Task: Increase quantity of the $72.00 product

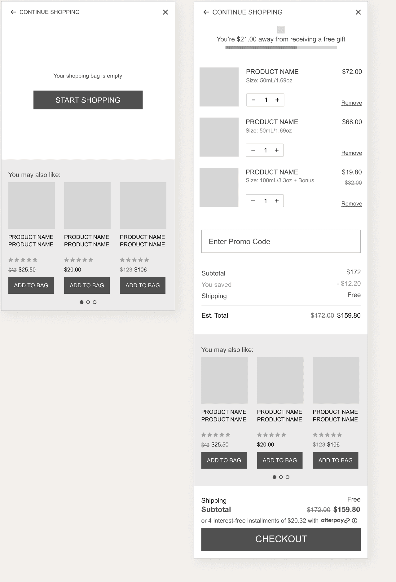Action: tap(277, 100)
